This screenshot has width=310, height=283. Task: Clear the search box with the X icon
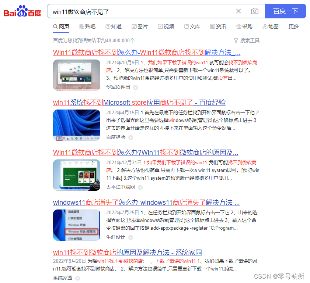238,11
